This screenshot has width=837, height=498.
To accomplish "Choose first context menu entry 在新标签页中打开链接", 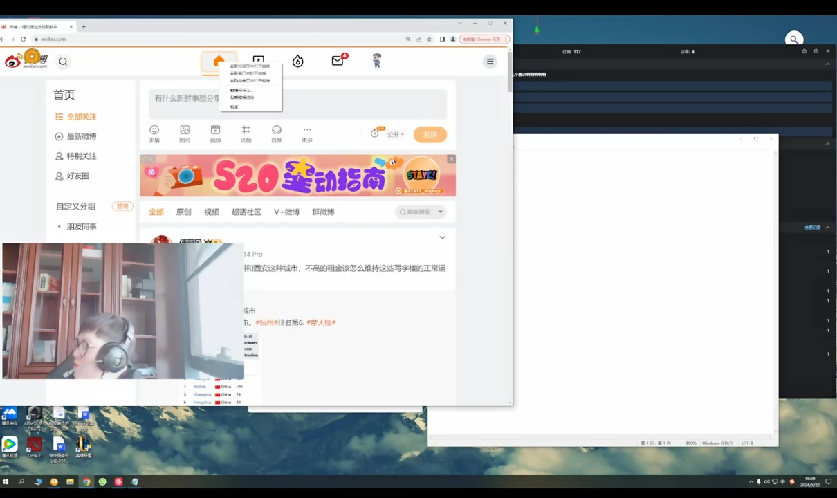I will pyautogui.click(x=250, y=66).
